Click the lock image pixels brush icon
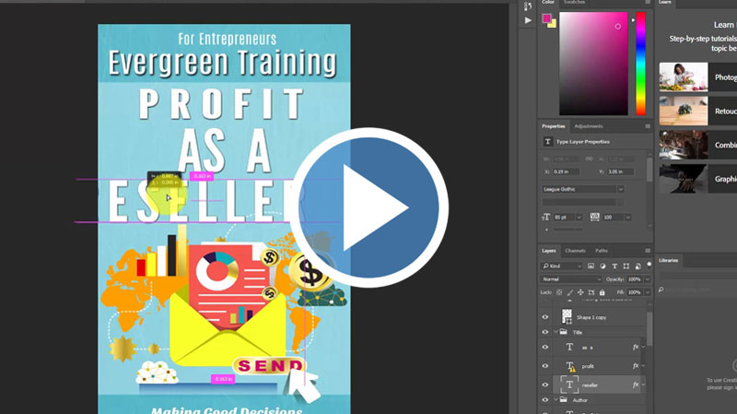The image size is (737, 414). (572, 291)
